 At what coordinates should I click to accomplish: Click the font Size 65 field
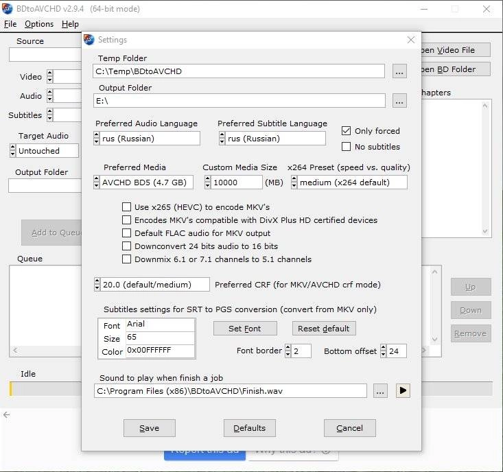click(x=160, y=338)
